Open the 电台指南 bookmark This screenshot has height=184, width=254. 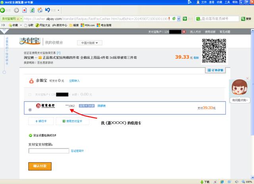[x=104, y=25]
